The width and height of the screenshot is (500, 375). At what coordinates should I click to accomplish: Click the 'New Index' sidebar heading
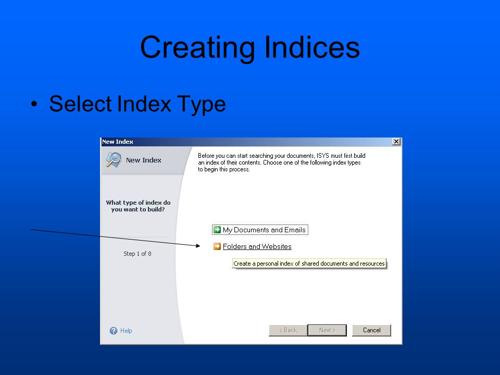144,160
